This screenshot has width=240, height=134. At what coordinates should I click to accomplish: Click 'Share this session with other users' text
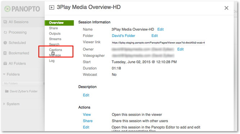click(x=140, y=121)
